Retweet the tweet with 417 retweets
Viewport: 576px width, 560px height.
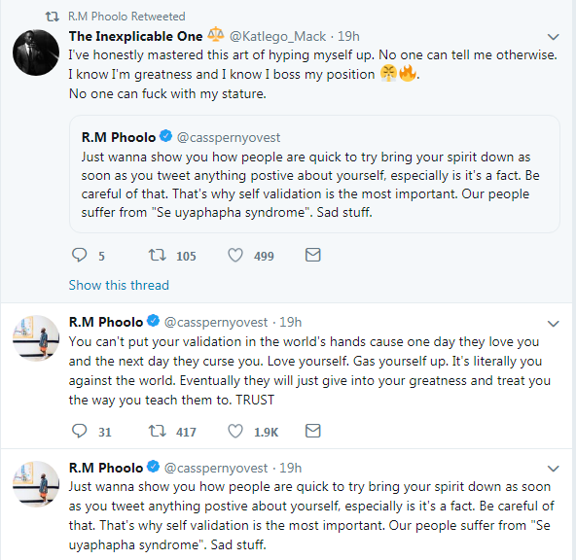coord(158,431)
